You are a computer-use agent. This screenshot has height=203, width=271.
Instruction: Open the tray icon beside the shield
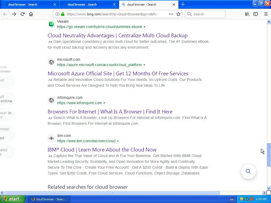coord(247,199)
